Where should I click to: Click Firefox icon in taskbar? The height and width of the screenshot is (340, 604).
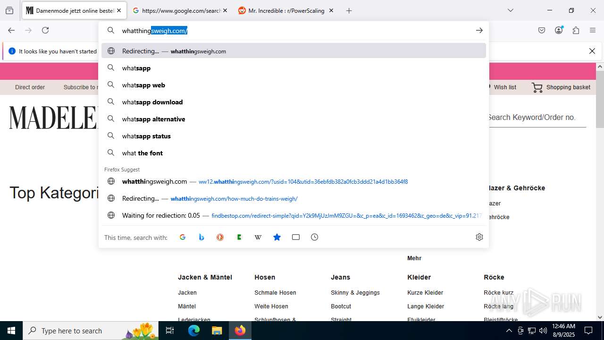[x=240, y=331]
